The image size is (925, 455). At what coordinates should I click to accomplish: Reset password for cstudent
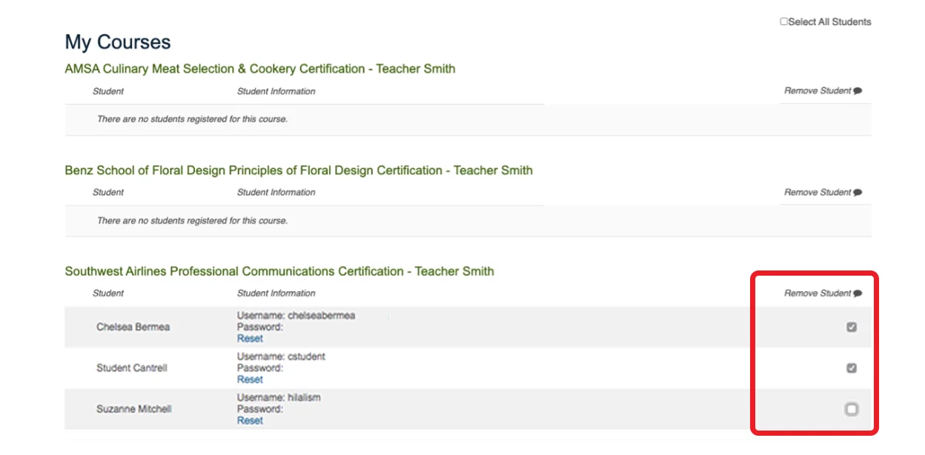coord(250,379)
